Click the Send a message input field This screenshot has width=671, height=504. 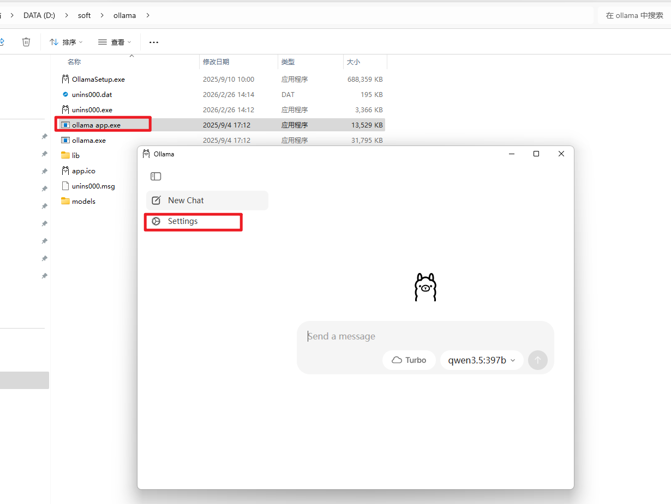tap(426, 336)
